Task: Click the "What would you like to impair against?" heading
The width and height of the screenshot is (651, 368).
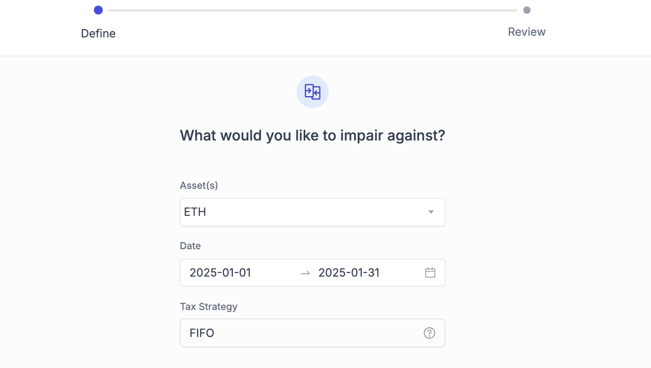Action: pos(313,135)
